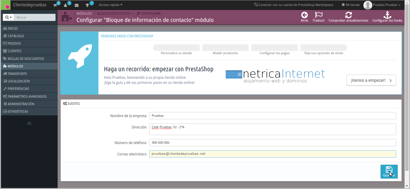The width and height of the screenshot is (410, 189).
Task: Click the BLOCKCONTACTINFOS breadcrumb
Action: 113,13
